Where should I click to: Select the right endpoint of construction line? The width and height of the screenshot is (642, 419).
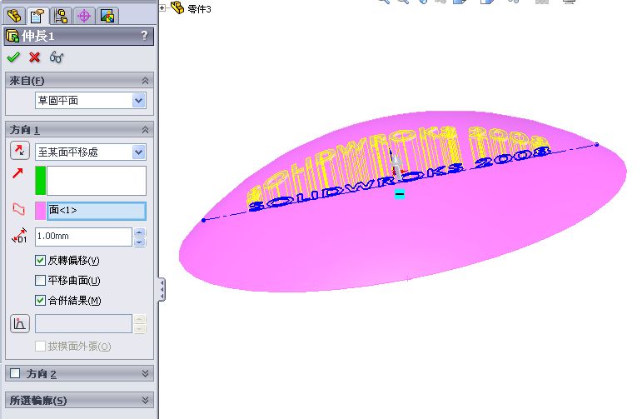[596, 144]
